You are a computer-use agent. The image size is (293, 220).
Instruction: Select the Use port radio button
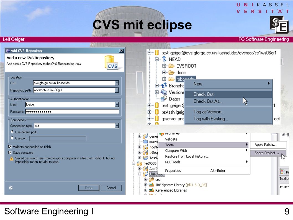pyautogui.click(x=12, y=138)
